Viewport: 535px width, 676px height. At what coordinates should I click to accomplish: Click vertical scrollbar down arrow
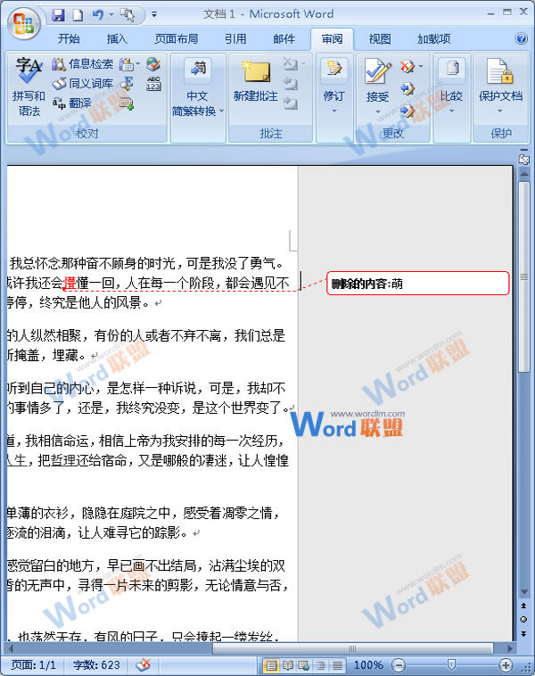(x=523, y=592)
